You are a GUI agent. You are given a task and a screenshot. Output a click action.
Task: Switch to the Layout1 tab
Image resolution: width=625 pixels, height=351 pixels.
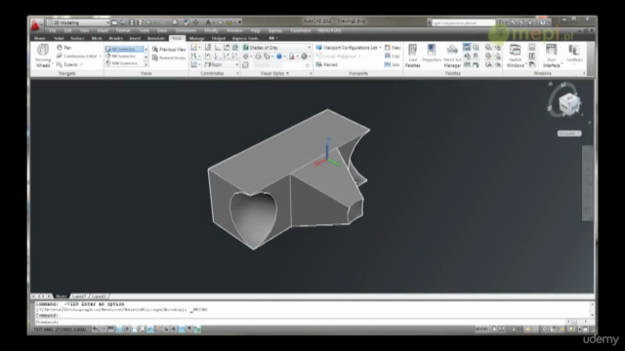point(79,296)
